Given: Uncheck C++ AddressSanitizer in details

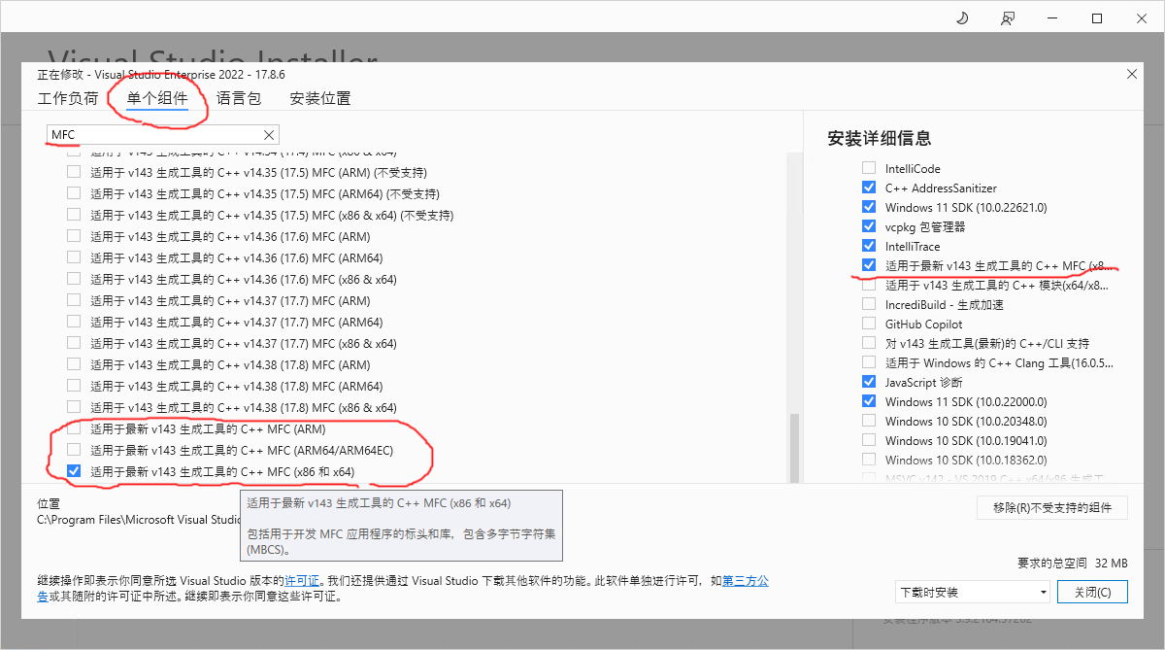Looking at the screenshot, I should [x=869, y=188].
